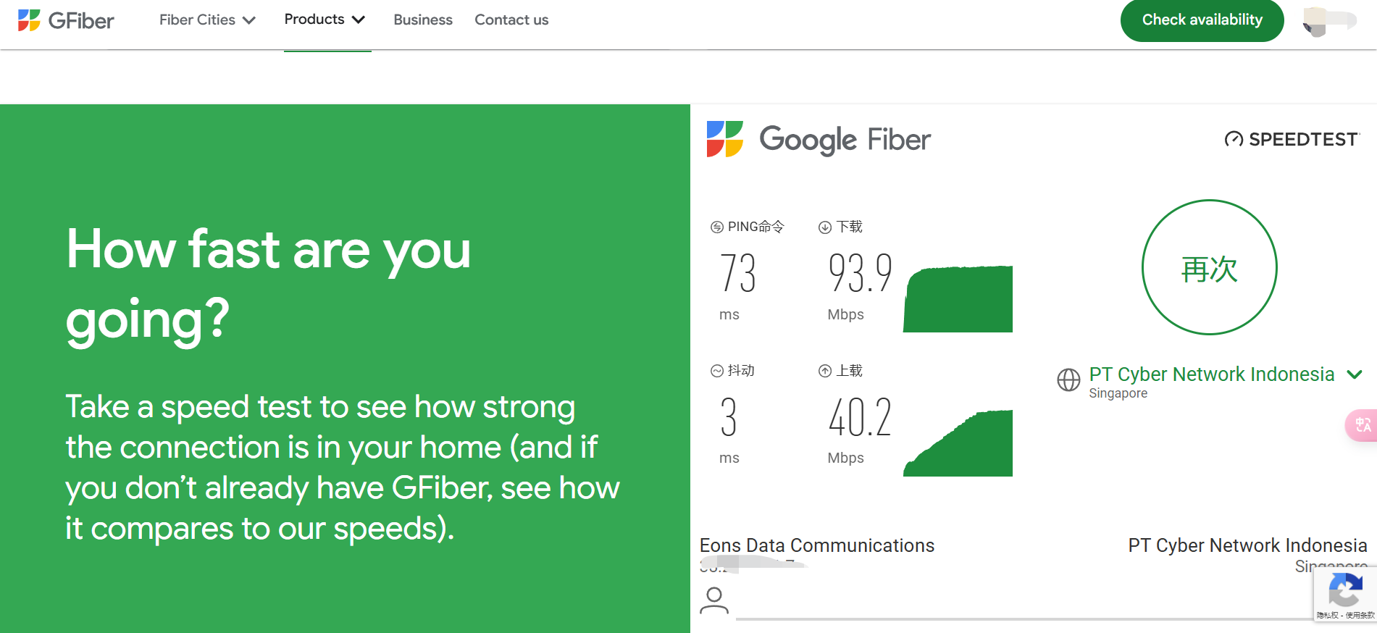Click the GFiber logo icon
Image resolution: width=1377 pixels, height=633 pixels.
click(29, 20)
